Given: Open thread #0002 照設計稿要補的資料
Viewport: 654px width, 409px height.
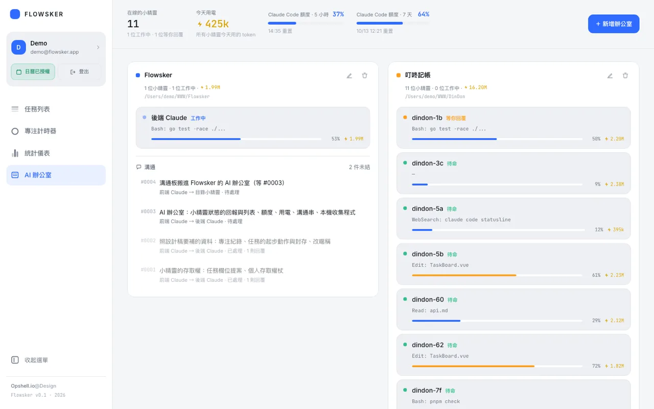Looking at the screenshot, I should tap(253, 245).
